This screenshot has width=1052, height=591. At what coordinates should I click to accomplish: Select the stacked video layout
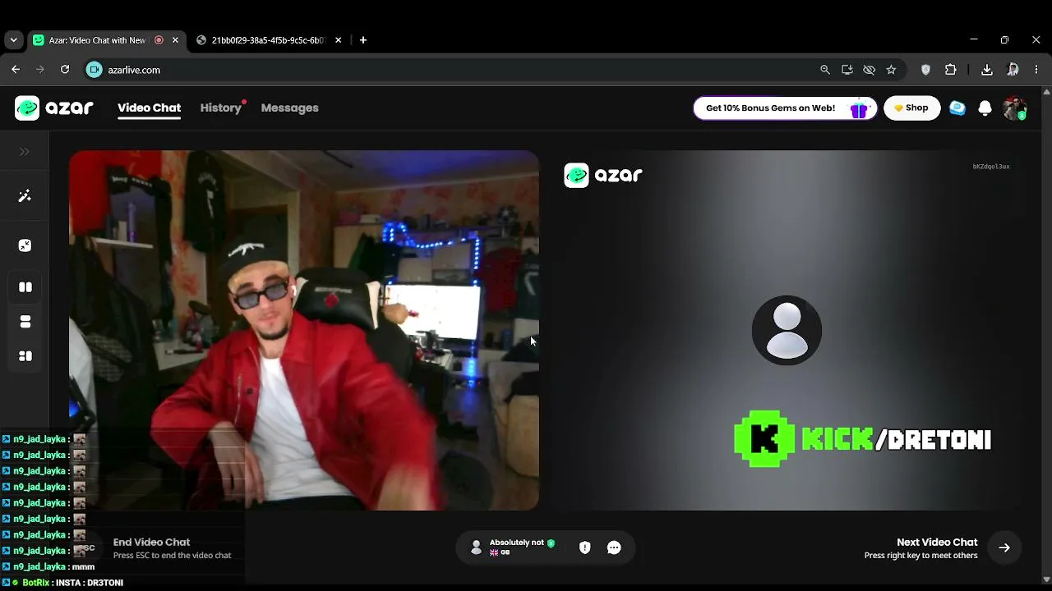click(25, 322)
